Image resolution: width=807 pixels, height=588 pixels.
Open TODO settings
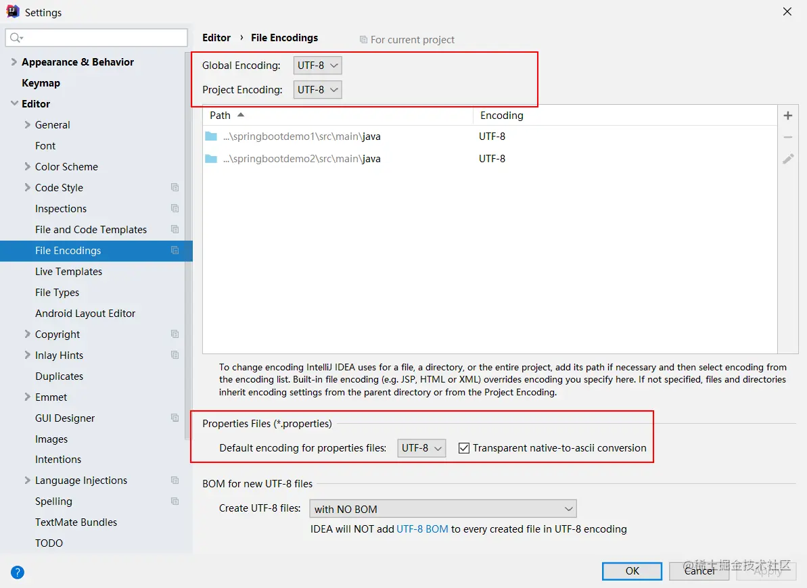pyautogui.click(x=49, y=543)
